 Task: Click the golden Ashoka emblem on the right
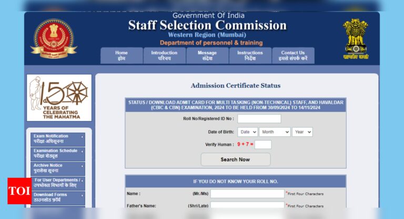click(x=356, y=38)
